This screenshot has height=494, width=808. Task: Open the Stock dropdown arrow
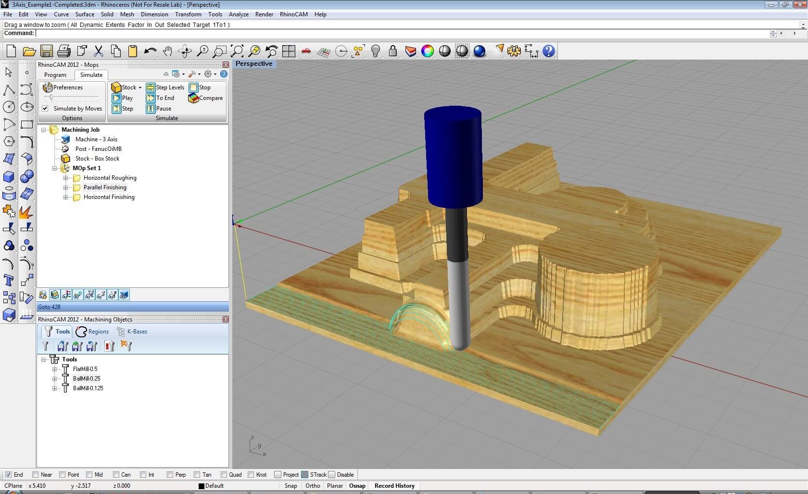140,87
